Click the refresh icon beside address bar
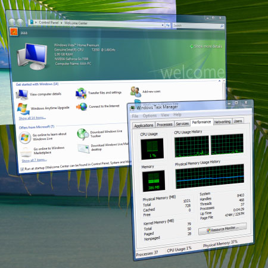The image size is (268, 268). [168, 26]
